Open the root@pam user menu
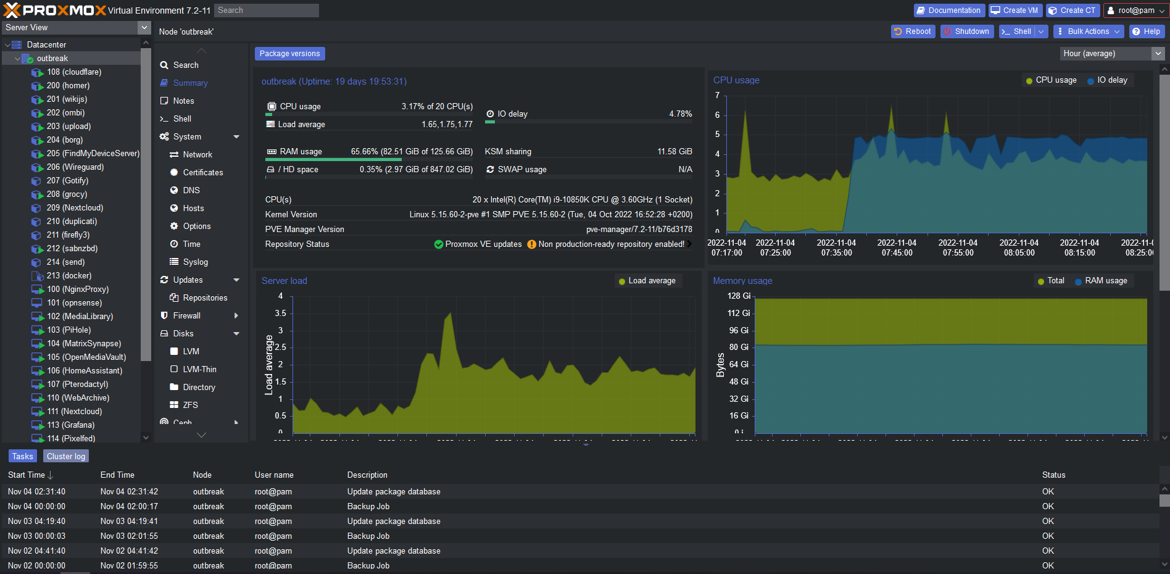The width and height of the screenshot is (1170, 574). point(1135,10)
